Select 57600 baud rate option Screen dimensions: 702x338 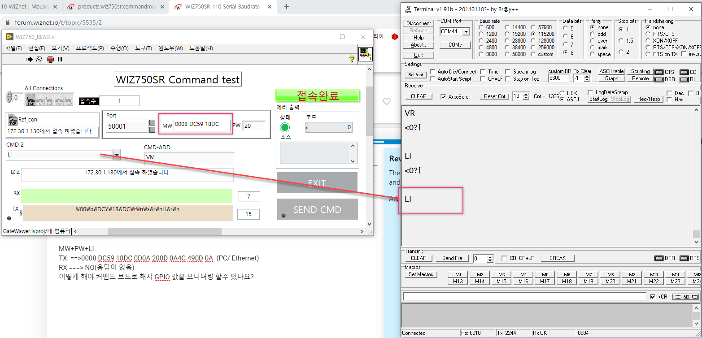533,27
